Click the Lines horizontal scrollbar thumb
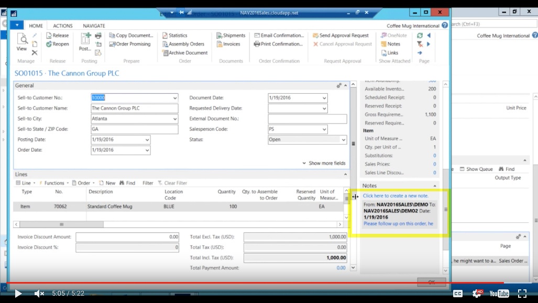 pyautogui.click(x=61, y=224)
